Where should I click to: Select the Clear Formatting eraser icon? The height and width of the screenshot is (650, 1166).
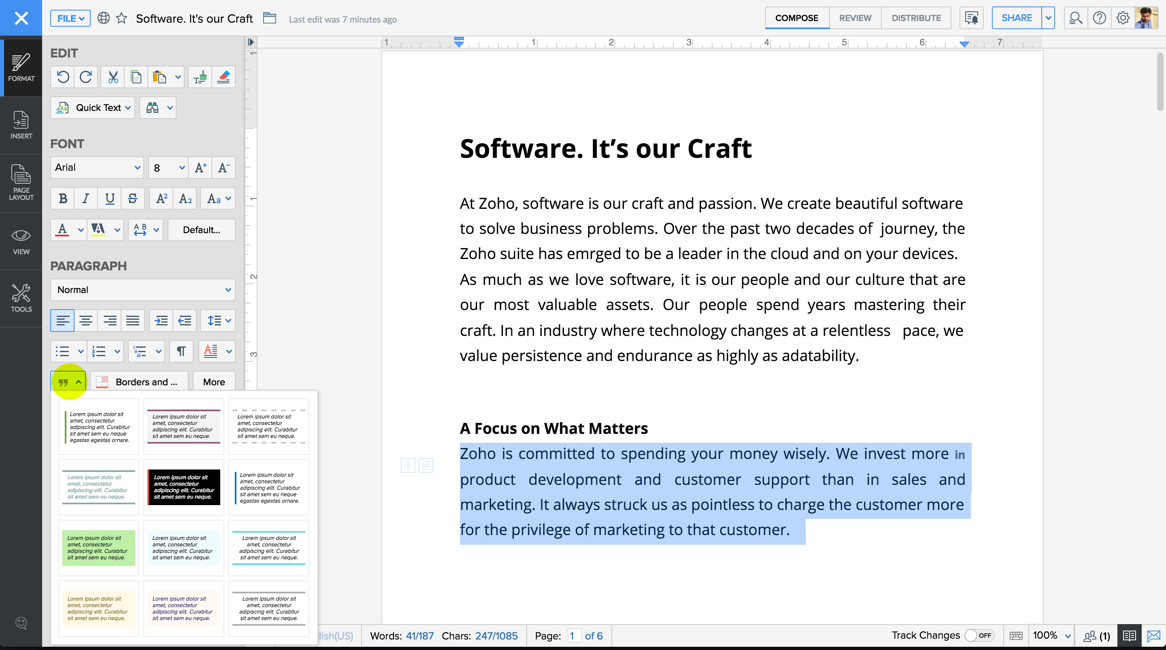pyautogui.click(x=223, y=77)
